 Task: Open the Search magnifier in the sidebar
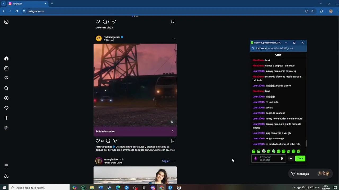pos(6,88)
